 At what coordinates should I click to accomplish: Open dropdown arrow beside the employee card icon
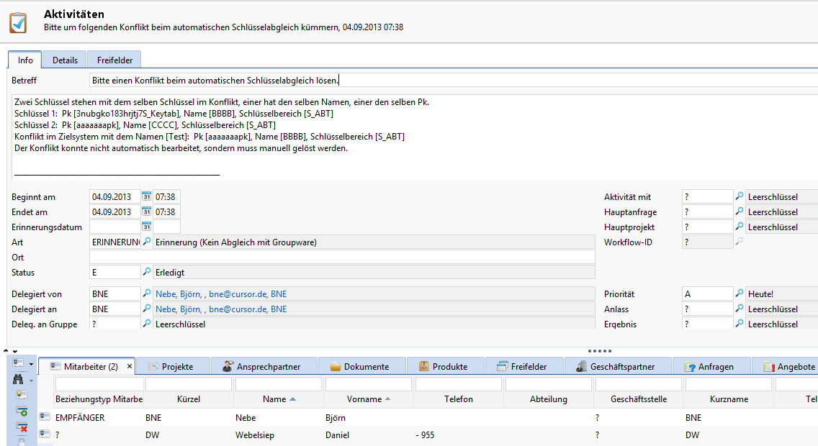31,364
